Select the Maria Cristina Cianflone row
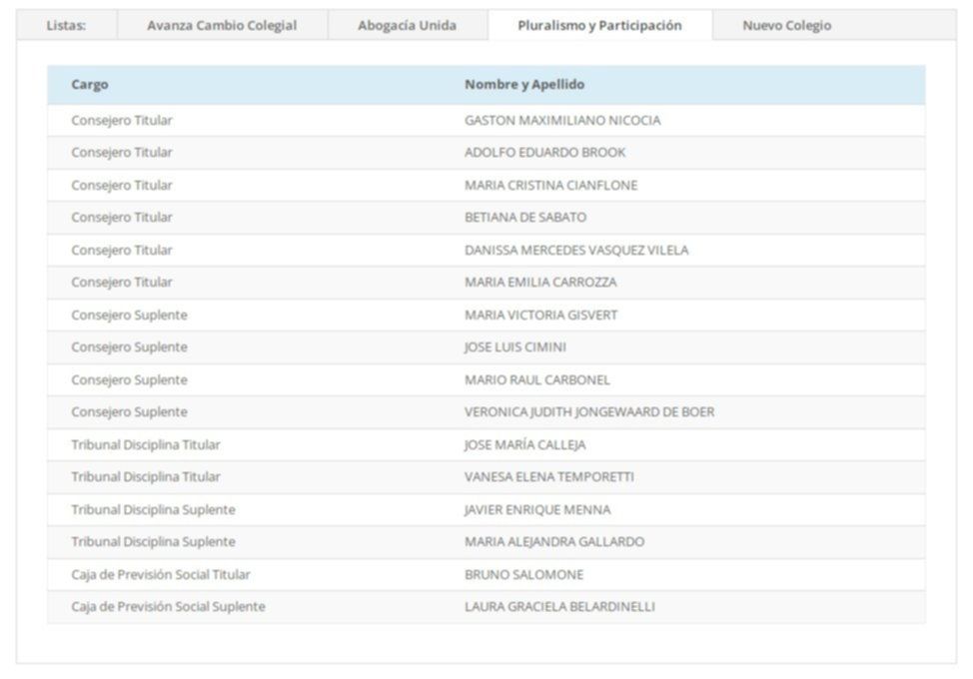 (550, 185)
